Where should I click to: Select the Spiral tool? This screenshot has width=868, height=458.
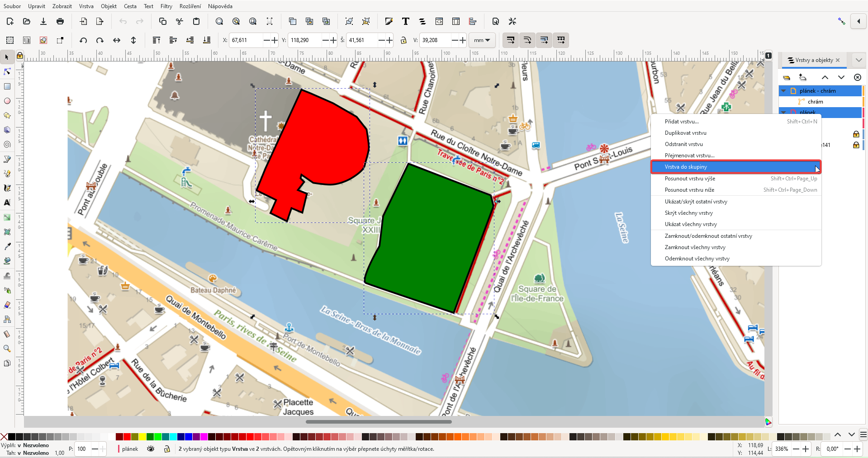(7, 144)
